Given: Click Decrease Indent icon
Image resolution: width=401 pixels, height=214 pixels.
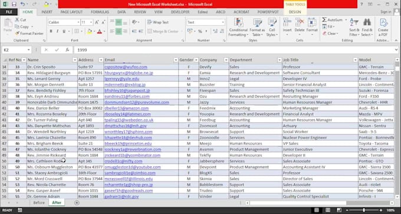Looking at the screenshot, I should click(134, 31).
